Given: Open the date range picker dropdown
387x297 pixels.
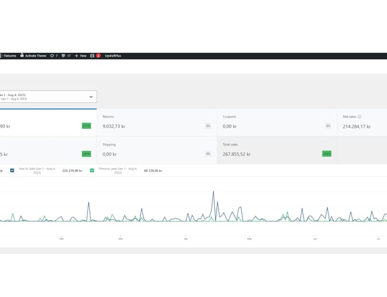Looking at the screenshot, I should tap(48, 96).
